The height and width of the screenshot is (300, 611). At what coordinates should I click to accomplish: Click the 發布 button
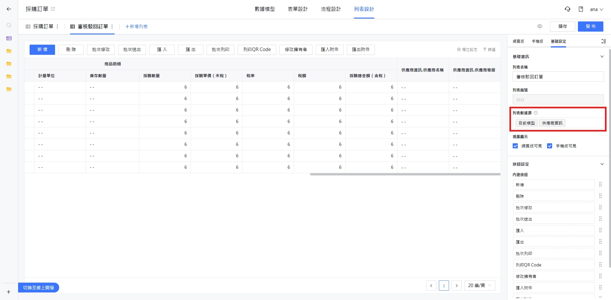(591, 26)
